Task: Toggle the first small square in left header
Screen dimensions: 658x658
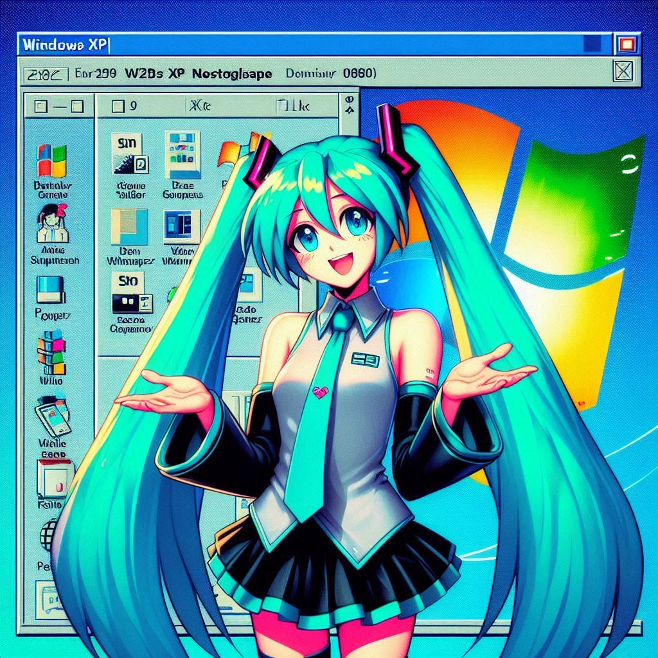Action: 40,107
